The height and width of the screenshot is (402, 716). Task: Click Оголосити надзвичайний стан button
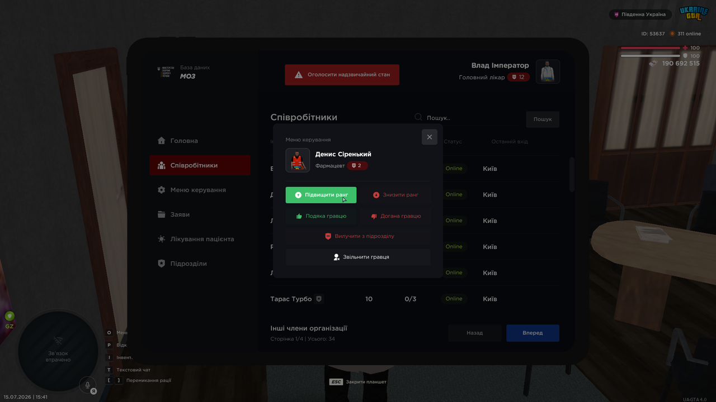[342, 74]
